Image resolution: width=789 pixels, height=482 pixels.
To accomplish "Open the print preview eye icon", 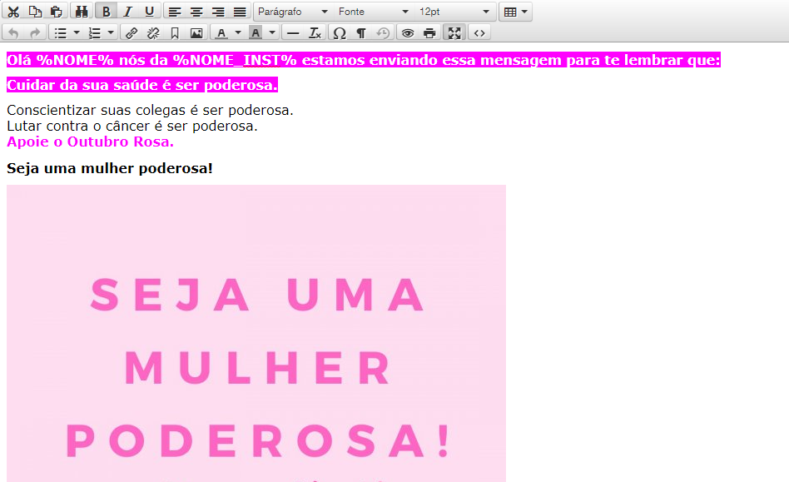I will click(408, 32).
